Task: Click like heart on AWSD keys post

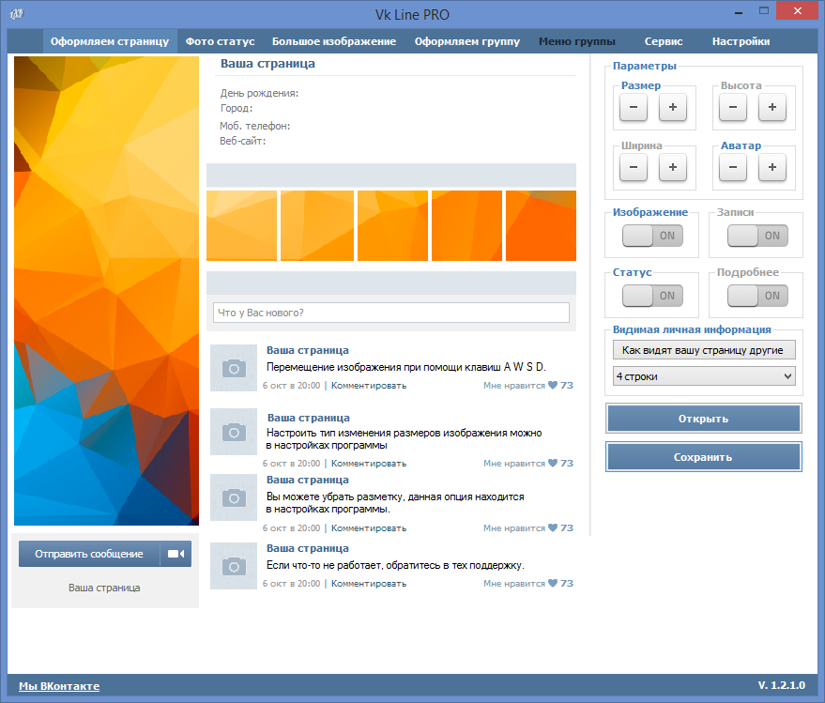Action: click(553, 385)
